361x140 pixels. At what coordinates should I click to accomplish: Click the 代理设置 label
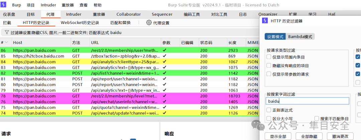pyautogui.click(x=161, y=23)
